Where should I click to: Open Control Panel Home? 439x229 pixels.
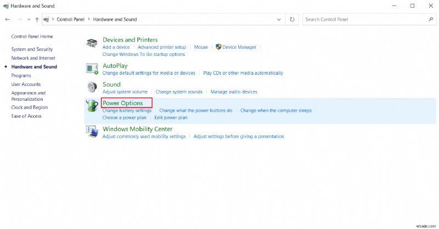tap(32, 36)
